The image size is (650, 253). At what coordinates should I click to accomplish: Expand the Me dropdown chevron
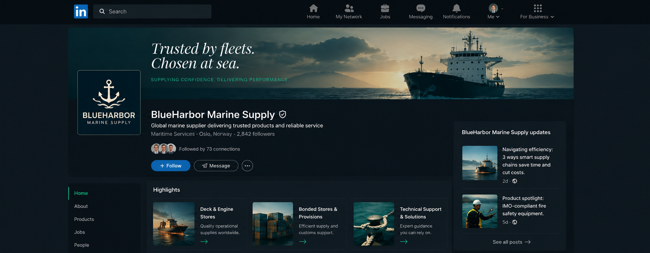498,17
